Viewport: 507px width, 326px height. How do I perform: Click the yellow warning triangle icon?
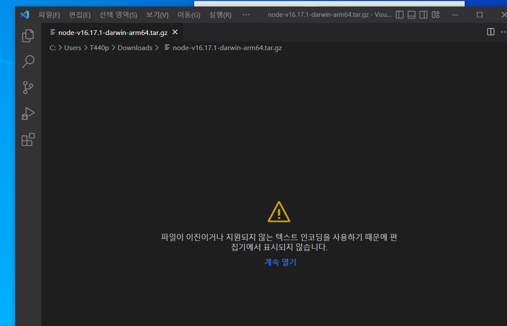pyautogui.click(x=279, y=212)
